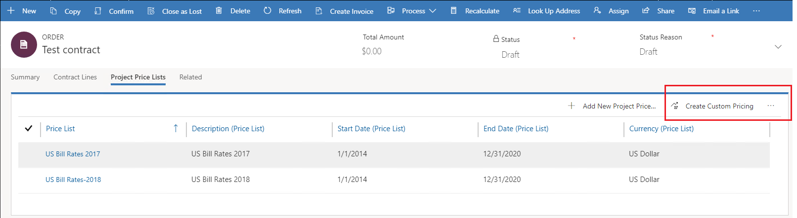Click the Recalculate calculator icon
Image resolution: width=797 pixels, height=218 pixels.
[x=453, y=10]
